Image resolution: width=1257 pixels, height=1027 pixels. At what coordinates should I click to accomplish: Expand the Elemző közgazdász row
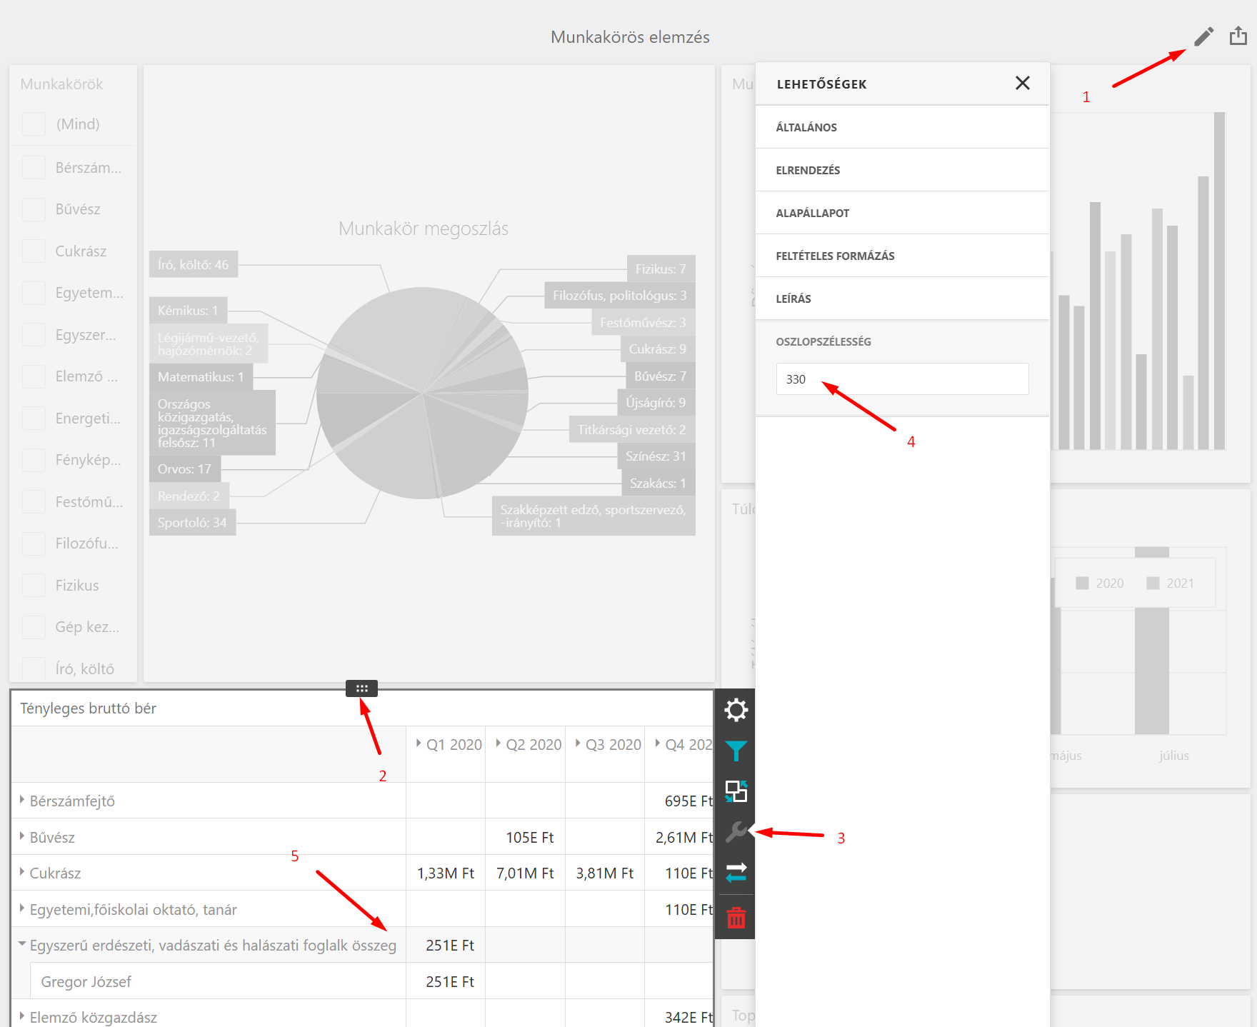pyautogui.click(x=22, y=1016)
